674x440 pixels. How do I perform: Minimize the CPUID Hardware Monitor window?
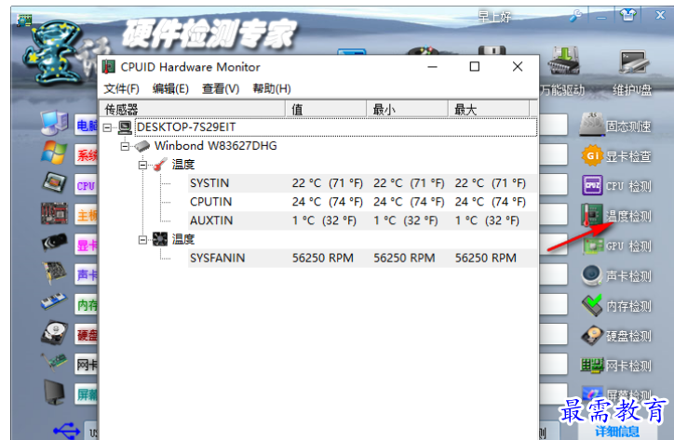tap(433, 67)
